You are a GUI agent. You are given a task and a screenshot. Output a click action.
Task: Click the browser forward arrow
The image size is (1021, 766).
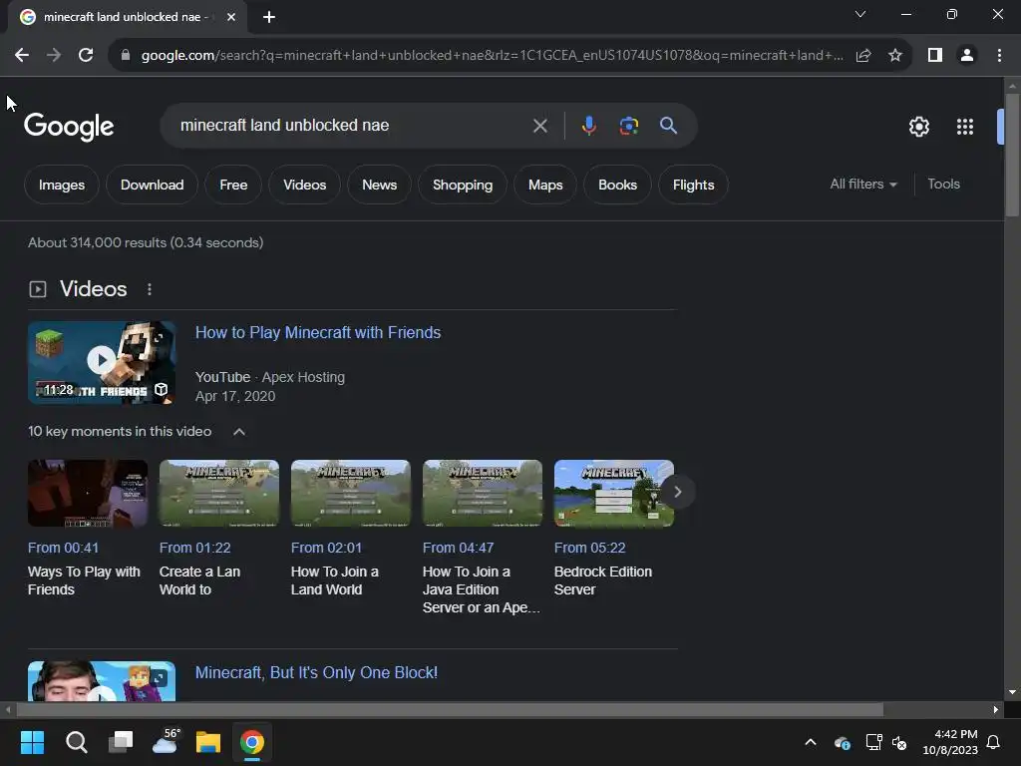54,56
